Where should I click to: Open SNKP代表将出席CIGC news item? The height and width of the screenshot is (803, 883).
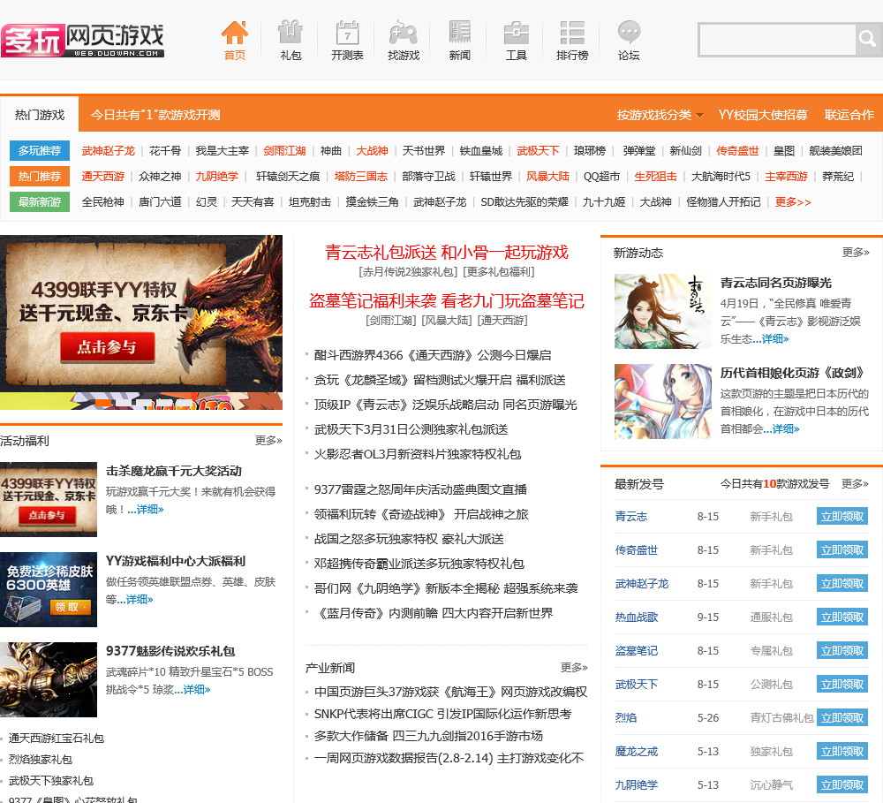tap(442, 714)
